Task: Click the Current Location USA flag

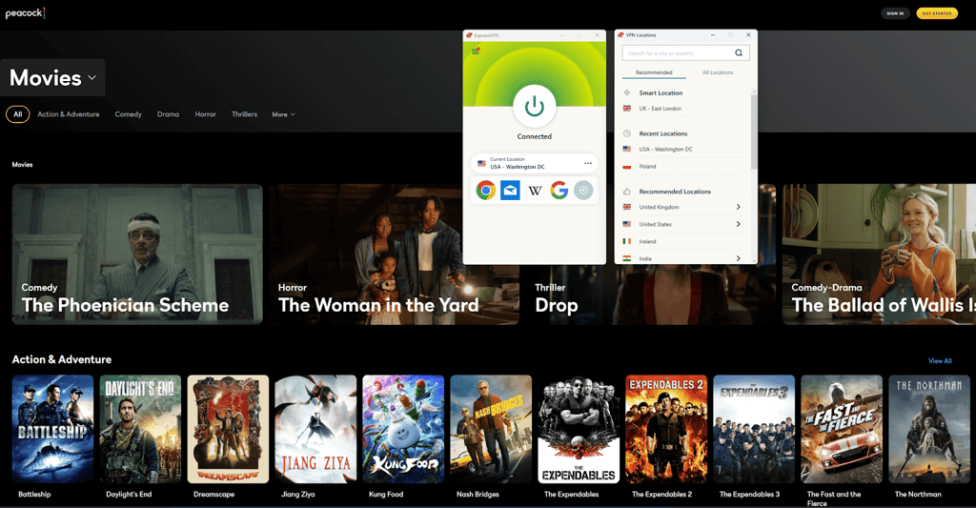Action: (481, 164)
